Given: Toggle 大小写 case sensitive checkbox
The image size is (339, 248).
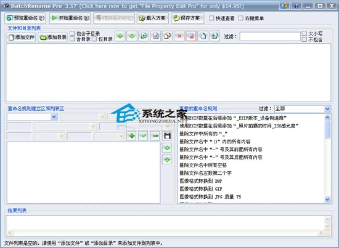Looking at the screenshot, I should pyautogui.click(x=304, y=33).
